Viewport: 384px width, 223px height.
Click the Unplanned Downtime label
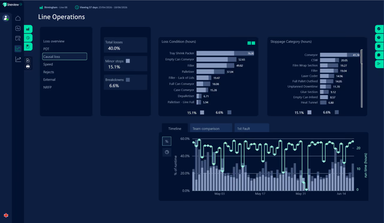click(303, 87)
